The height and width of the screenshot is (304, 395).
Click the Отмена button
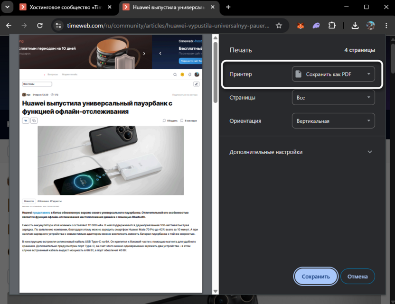[357, 276]
